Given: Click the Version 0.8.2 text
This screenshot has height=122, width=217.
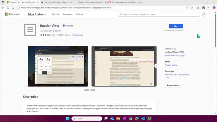Looking at the screenshot, I should (x=170, y=49).
